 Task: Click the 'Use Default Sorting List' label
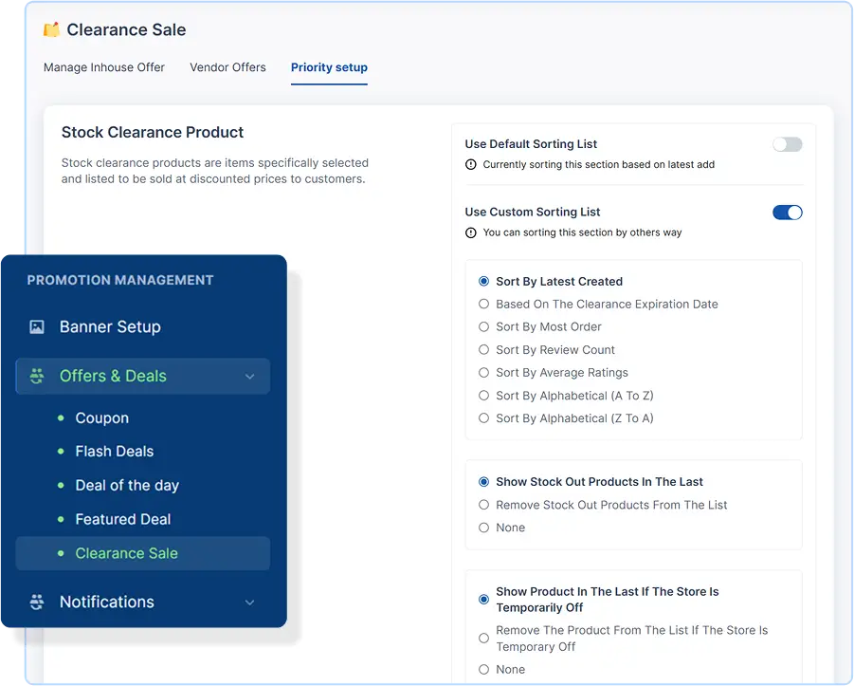pyautogui.click(x=531, y=144)
